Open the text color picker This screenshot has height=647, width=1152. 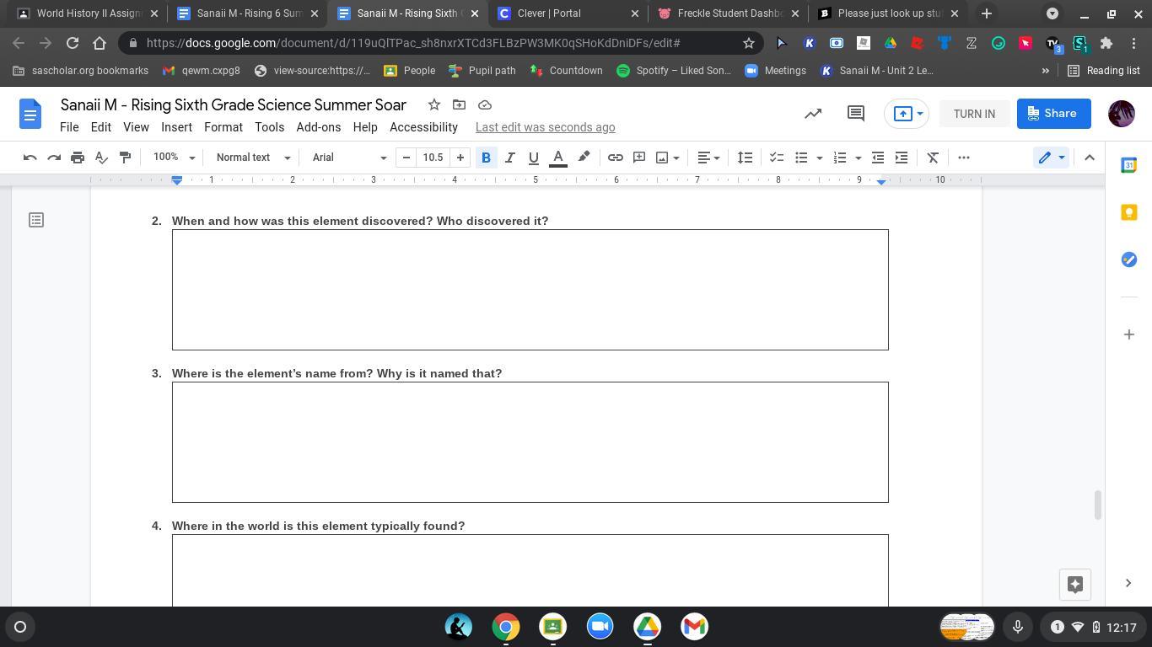click(557, 158)
